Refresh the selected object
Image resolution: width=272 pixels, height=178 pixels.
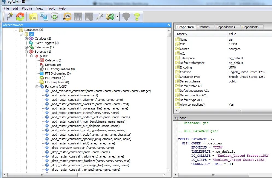(x=20, y=17)
